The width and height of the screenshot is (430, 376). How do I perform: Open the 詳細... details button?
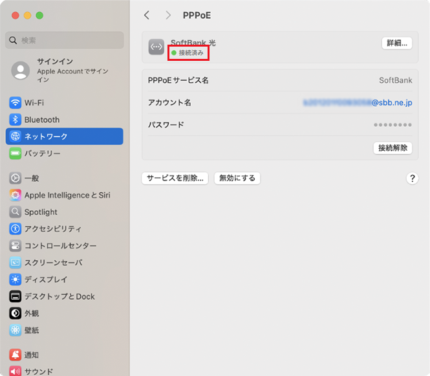(x=396, y=43)
